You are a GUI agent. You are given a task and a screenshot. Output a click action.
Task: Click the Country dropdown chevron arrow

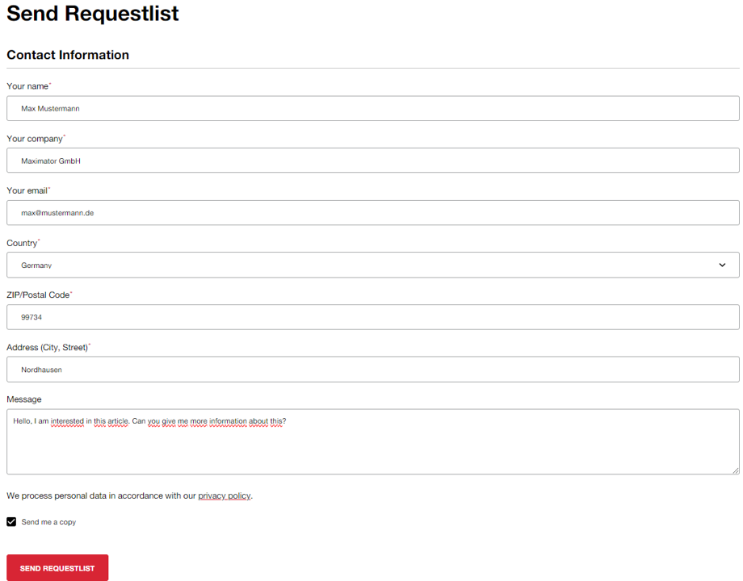[722, 265]
